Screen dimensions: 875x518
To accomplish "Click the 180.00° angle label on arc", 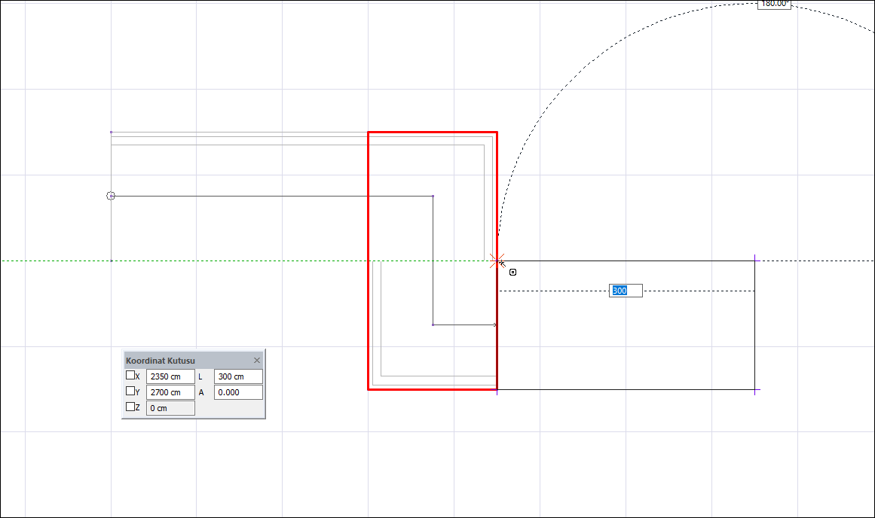I will pyautogui.click(x=774, y=4).
